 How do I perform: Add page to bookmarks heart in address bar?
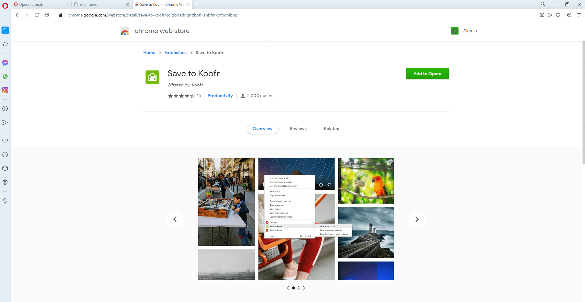click(558, 15)
